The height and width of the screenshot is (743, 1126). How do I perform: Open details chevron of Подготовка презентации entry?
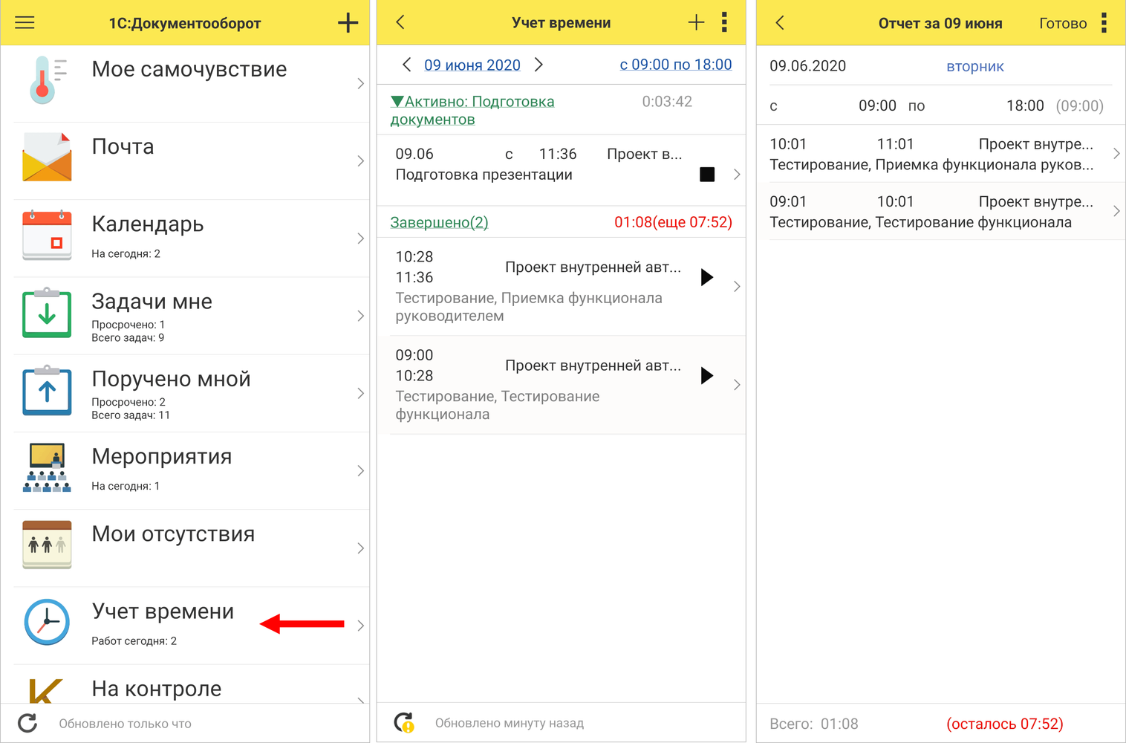737,175
